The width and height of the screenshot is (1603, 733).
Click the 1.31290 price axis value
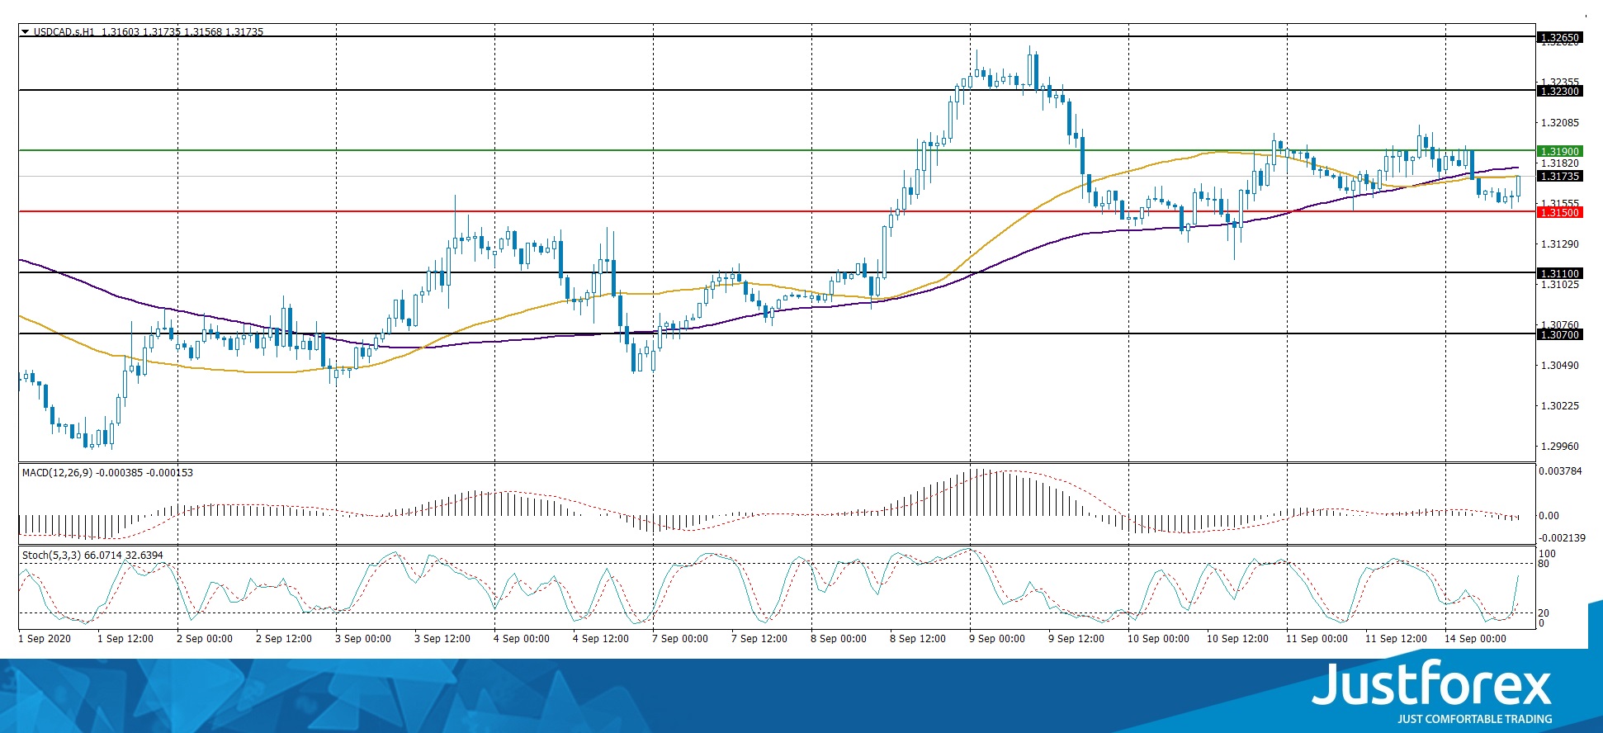[1560, 244]
